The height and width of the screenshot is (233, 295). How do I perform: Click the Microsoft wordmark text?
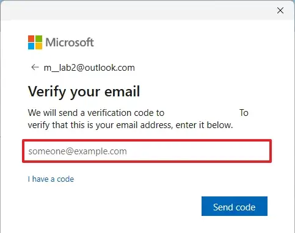click(x=70, y=42)
